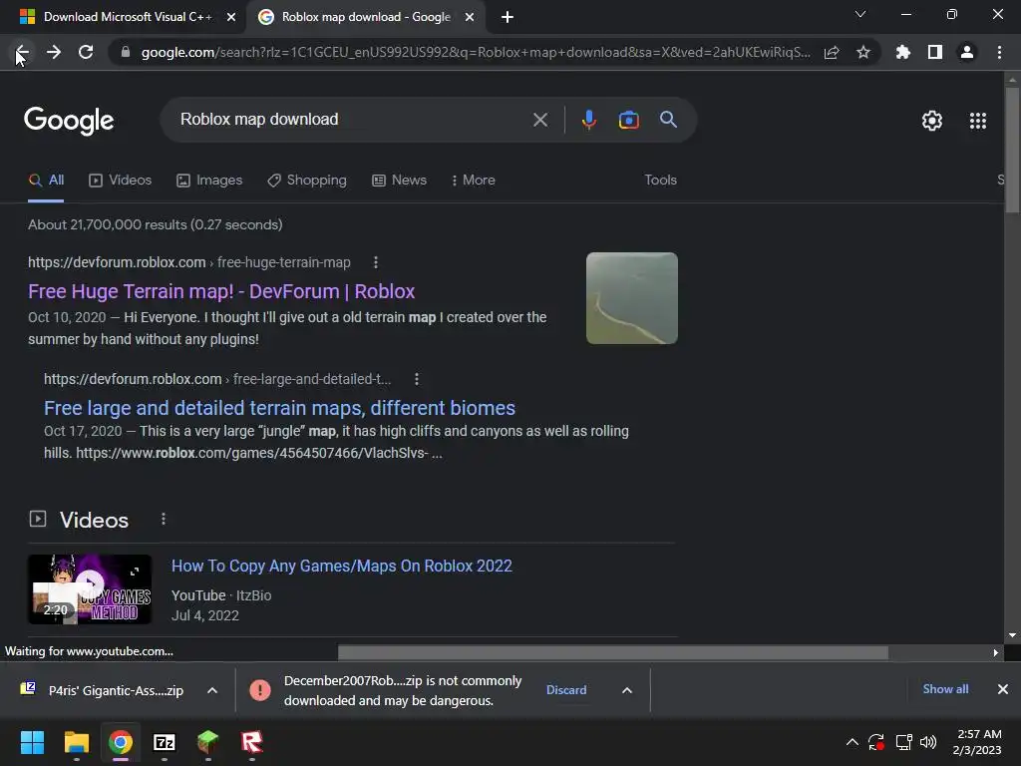Open tab search dropdown
This screenshot has width=1021, height=766.
click(860, 14)
